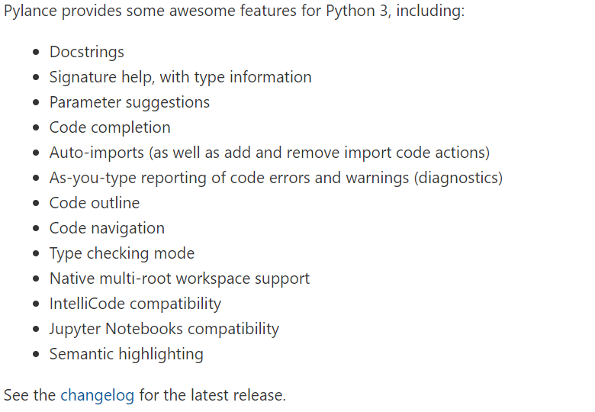Screen dimensions: 595x412
Task: Click 'See the' text before changelog
Action: point(30,395)
